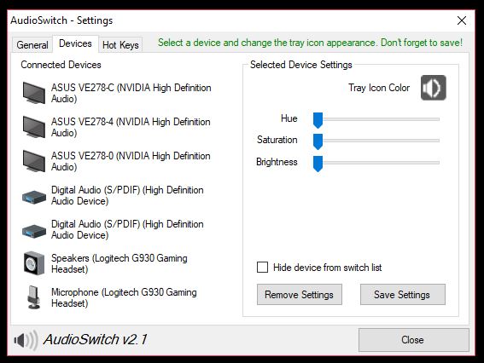This screenshot has width=484, height=363.
Task: Click the Saturation slider thumb
Action: click(x=318, y=141)
